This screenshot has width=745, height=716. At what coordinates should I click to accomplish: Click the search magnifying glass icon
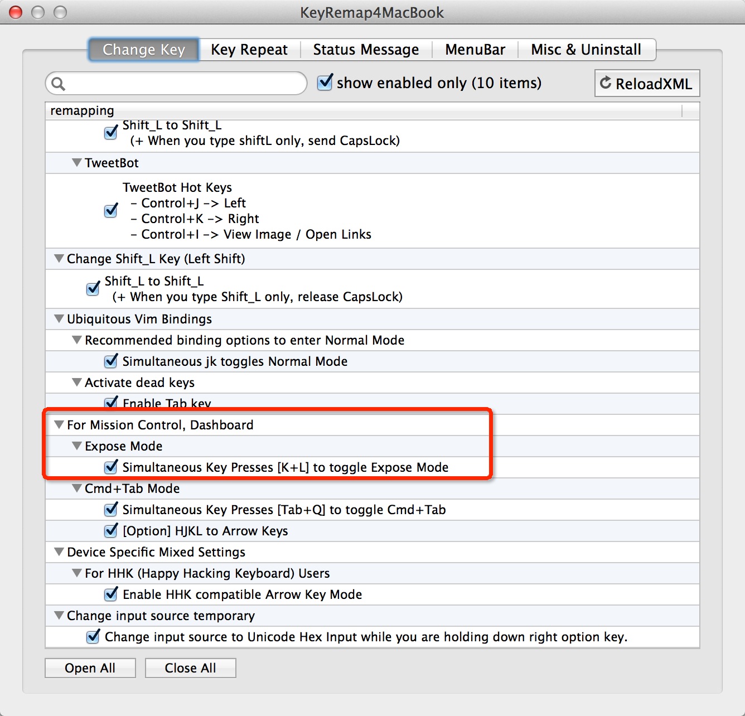[x=59, y=84]
